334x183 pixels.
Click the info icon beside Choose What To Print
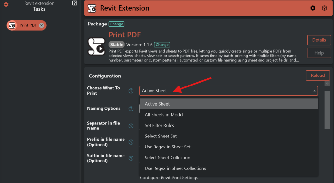pyautogui.click(x=131, y=91)
